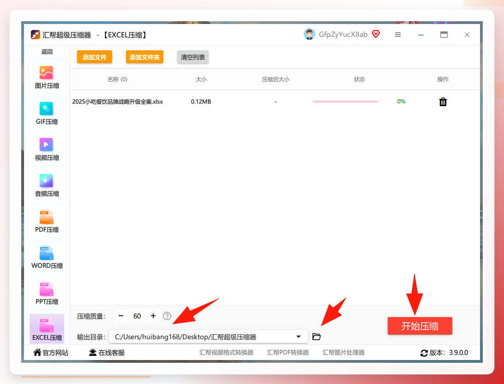Browse output folder with folder icon
Image resolution: width=504 pixels, height=384 pixels.
coord(317,337)
